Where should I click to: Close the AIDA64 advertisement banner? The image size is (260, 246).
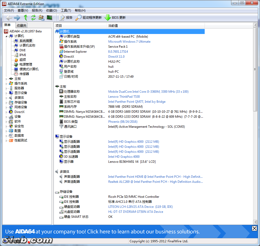click(x=254, y=228)
